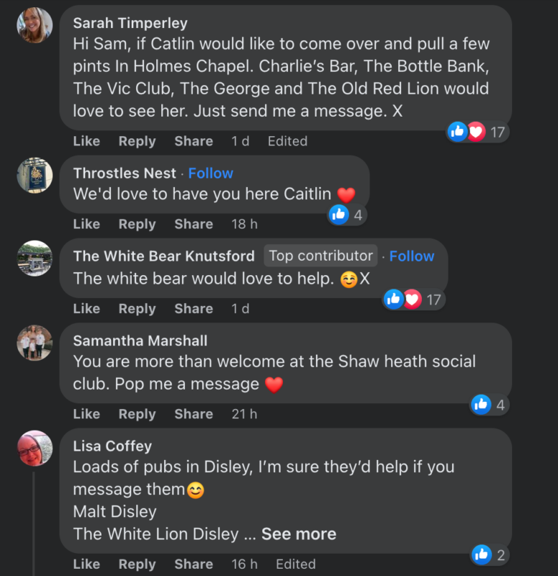558x576 pixels.
Task: Follow Throstles Nest page
Action: pyautogui.click(x=210, y=173)
